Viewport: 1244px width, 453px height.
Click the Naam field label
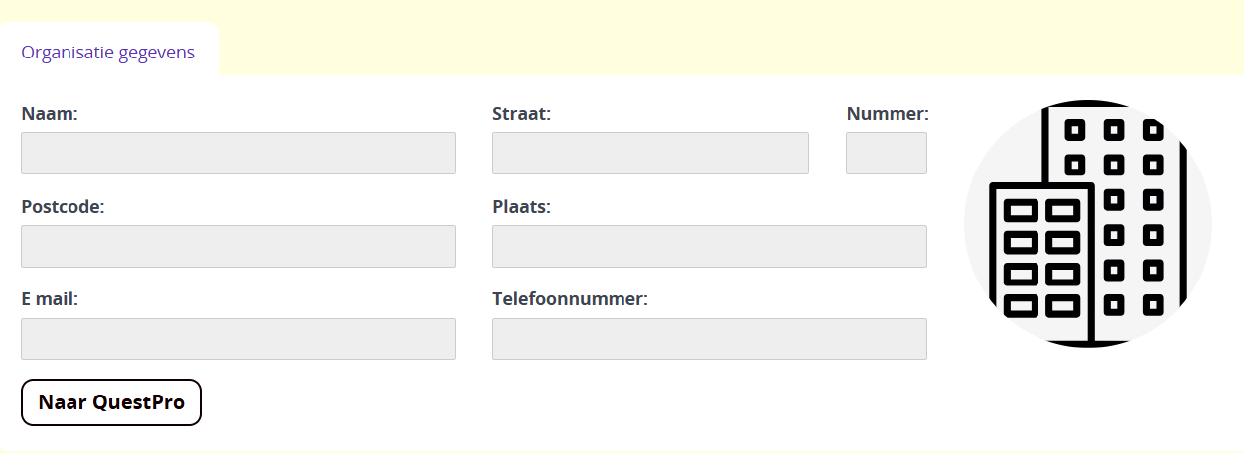click(50, 114)
